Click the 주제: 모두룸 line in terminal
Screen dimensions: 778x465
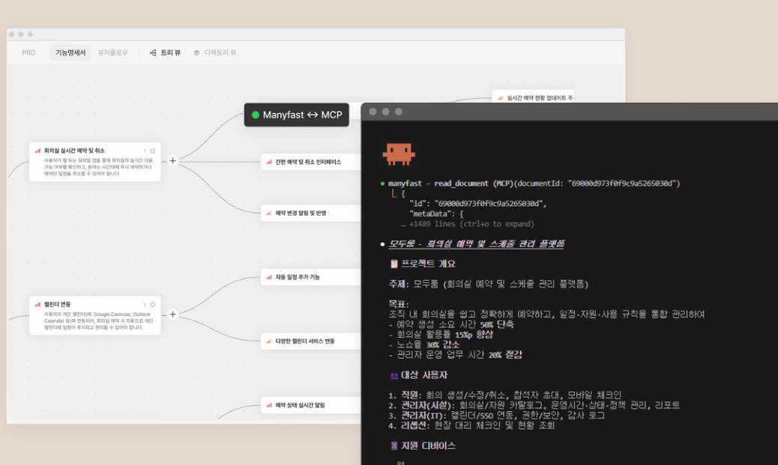tap(488, 284)
